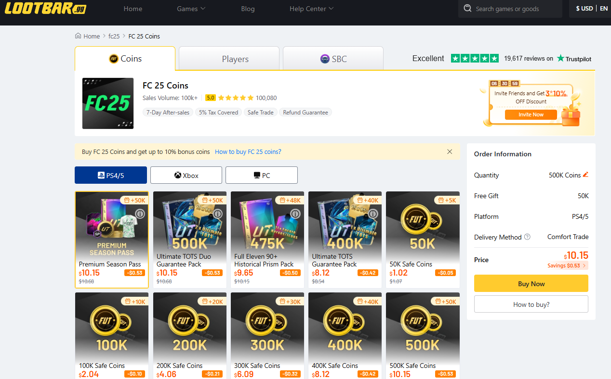
Task: Click the Delivery Method help icon
Action: (x=527, y=237)
